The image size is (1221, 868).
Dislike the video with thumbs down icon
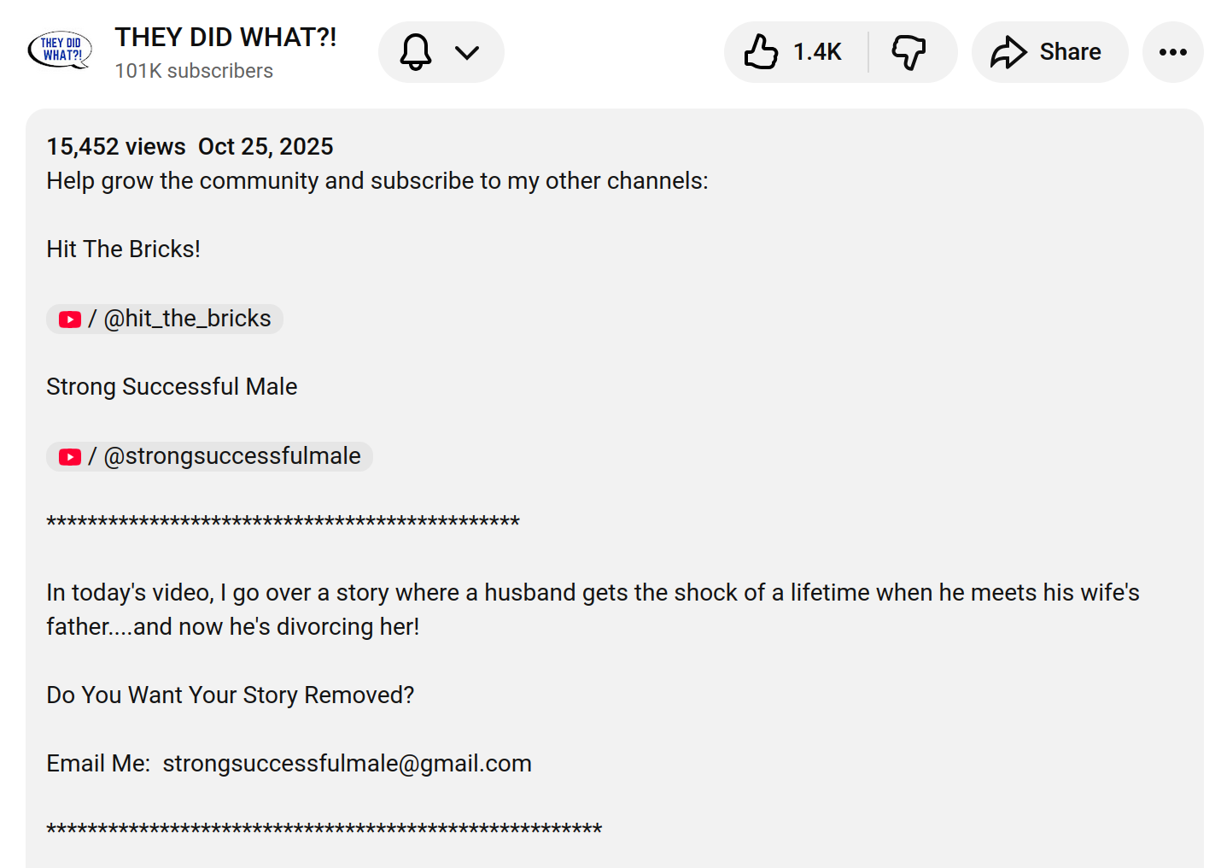908,52
